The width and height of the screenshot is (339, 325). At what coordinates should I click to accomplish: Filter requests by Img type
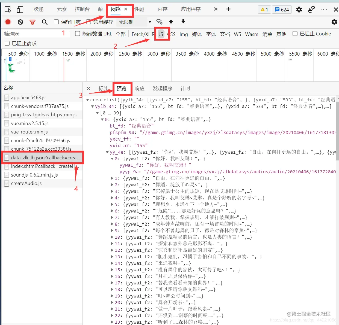point(184,34)
